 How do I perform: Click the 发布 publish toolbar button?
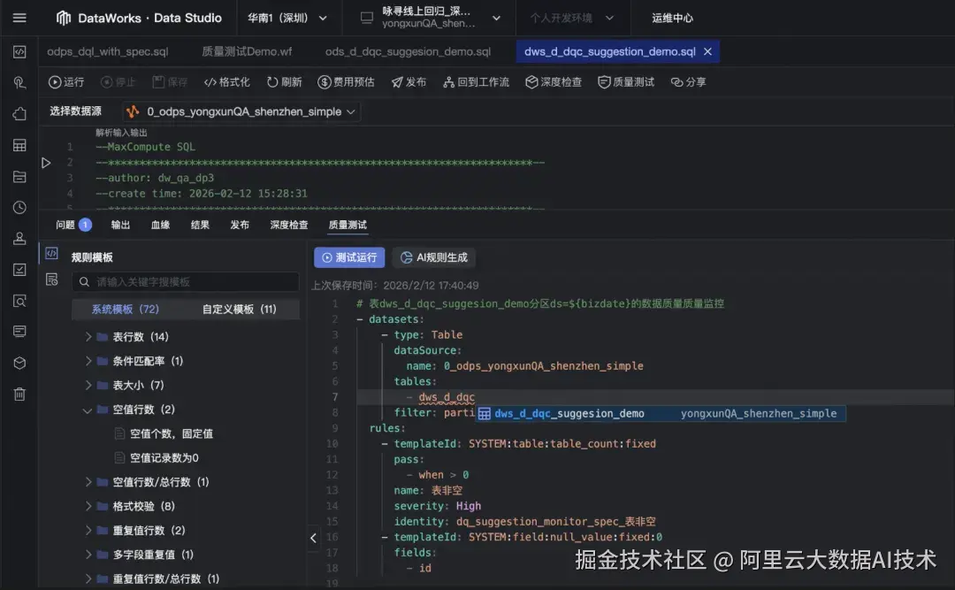409,81
